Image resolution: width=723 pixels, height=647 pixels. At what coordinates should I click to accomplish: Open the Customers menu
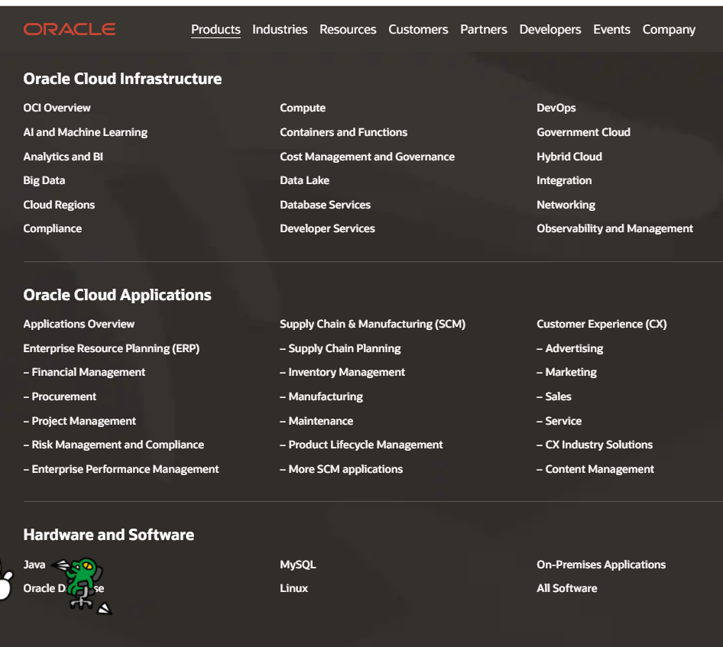coord(418,30)
